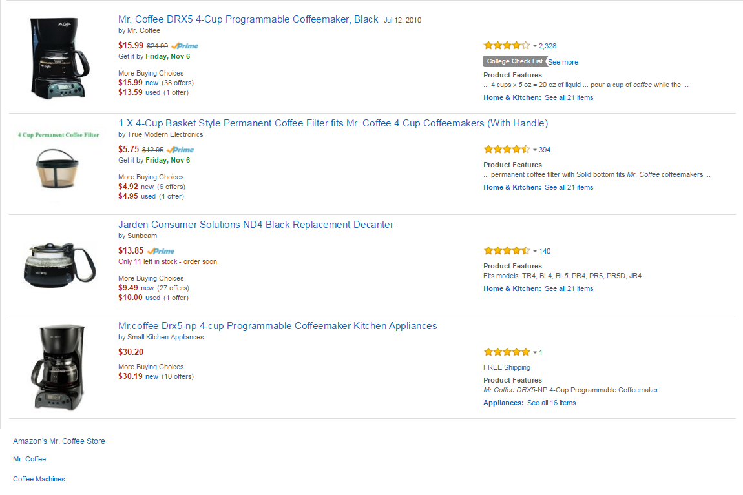This screenshot has width=743, height=495.
Task: Click the black Mr. Coffee DRX5 product image
Action: pyautogui.click(x=59, y=57)
